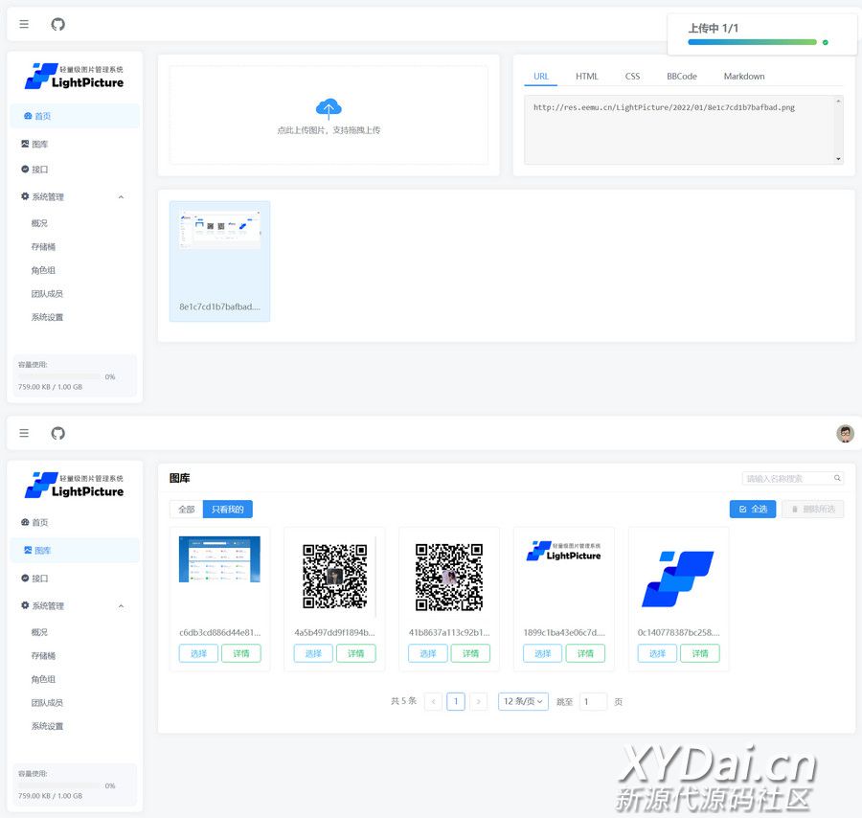The height and width of the screenshot is (818, 862).
Task: Click the 上传中 upload progress bar
Action: click(752, 42)
